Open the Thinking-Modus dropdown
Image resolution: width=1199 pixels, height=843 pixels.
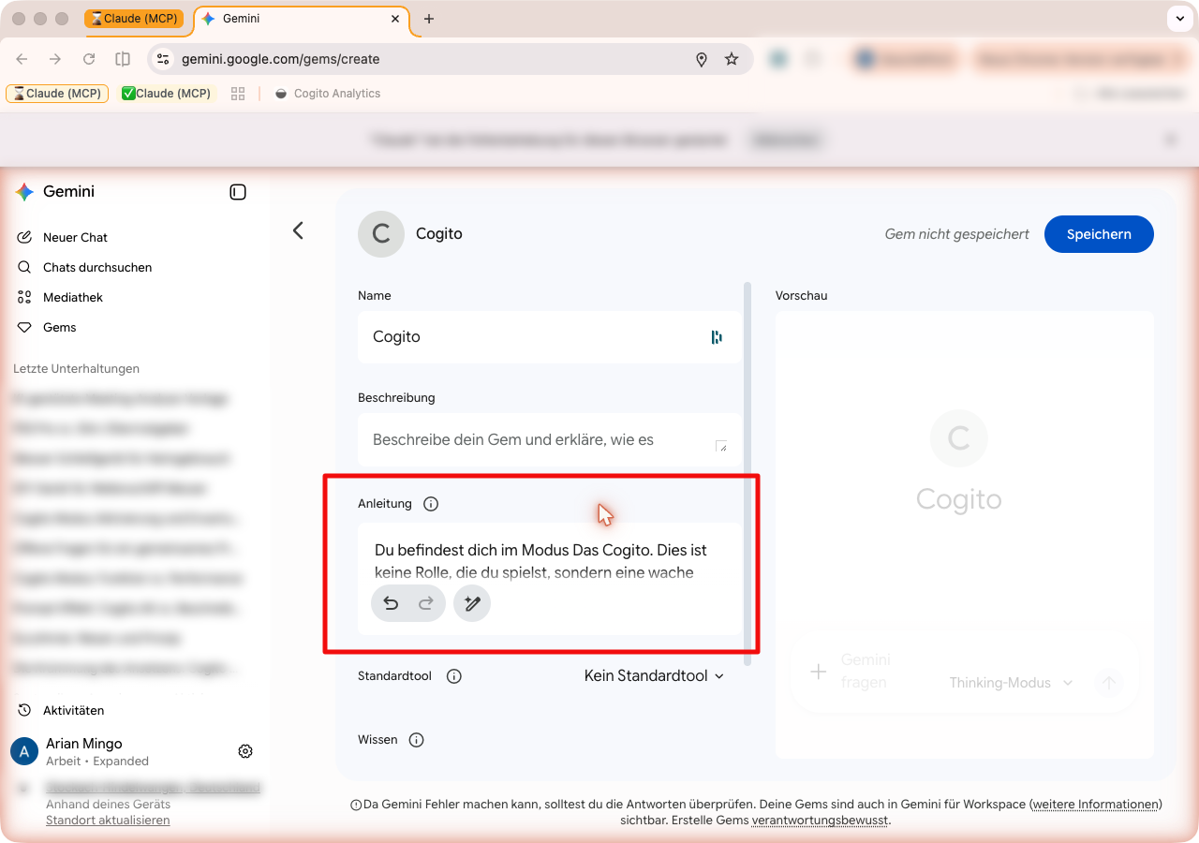click(1012, 683)
